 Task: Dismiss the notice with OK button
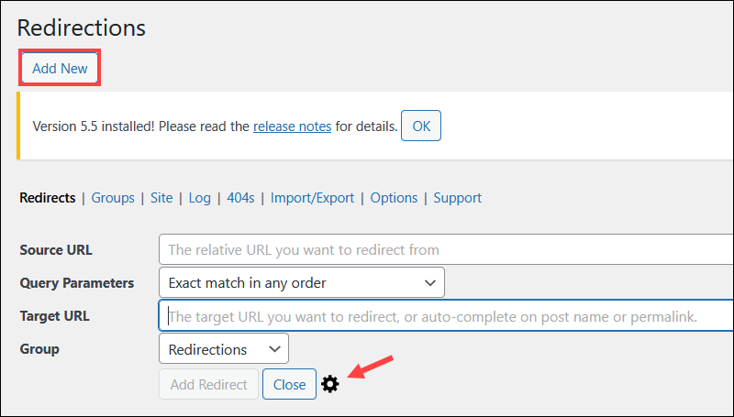click(421, 126)
